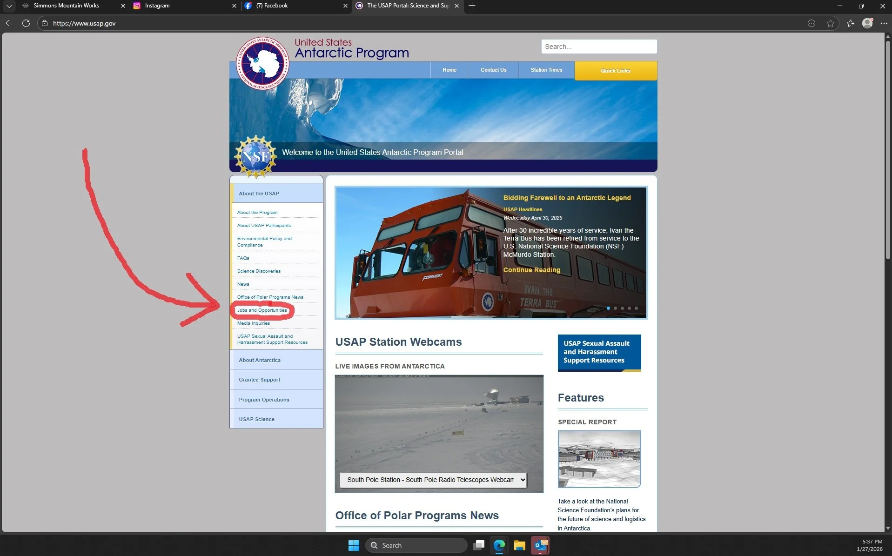892x556 pixels.
Task: Open the News sidebar link
Action: [243, 284]
